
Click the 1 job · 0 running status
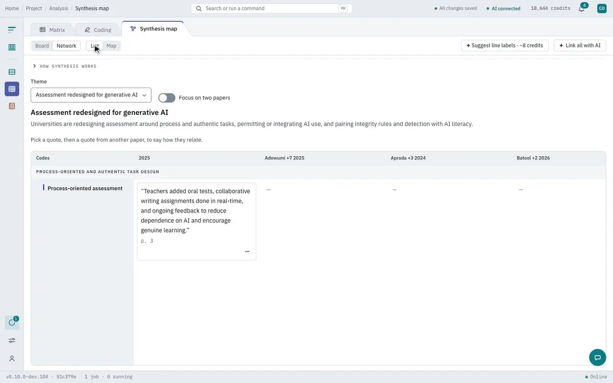[109, 377]
